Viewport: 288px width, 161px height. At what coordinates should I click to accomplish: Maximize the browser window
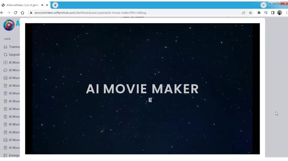tap(277, 3)
